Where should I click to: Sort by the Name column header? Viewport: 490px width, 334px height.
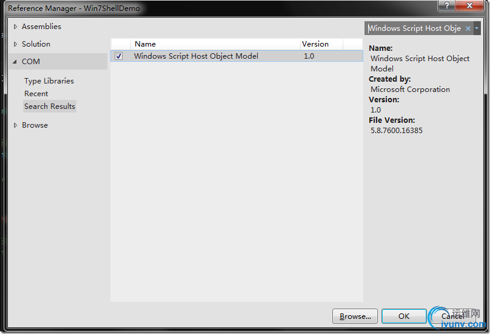215,44
